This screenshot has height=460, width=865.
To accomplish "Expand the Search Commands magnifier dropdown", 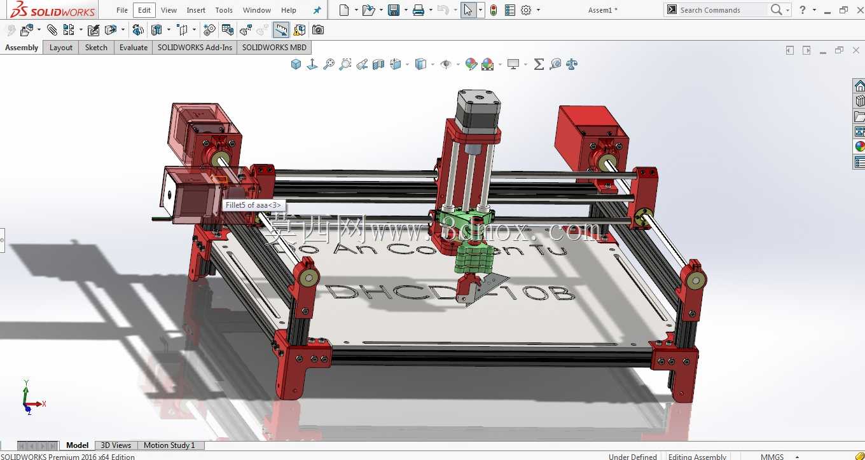I will [x=787, y=10].
